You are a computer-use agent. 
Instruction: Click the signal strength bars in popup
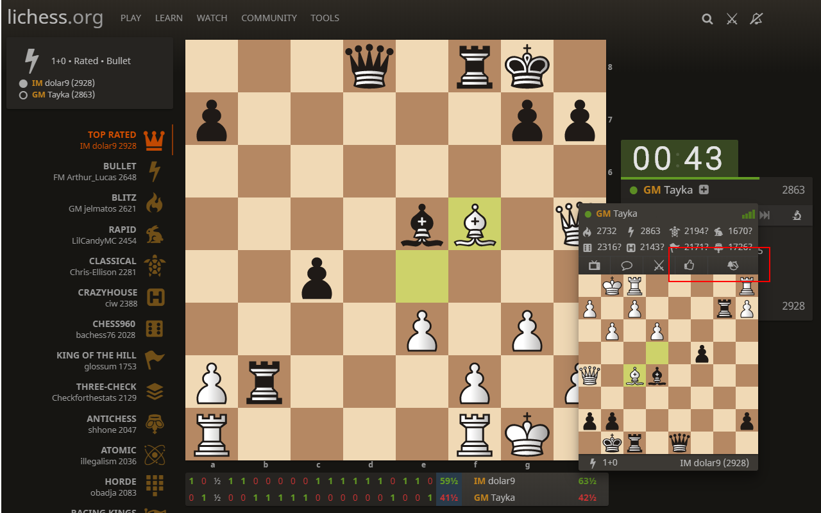pyautogui.click(x=748, y=214)
